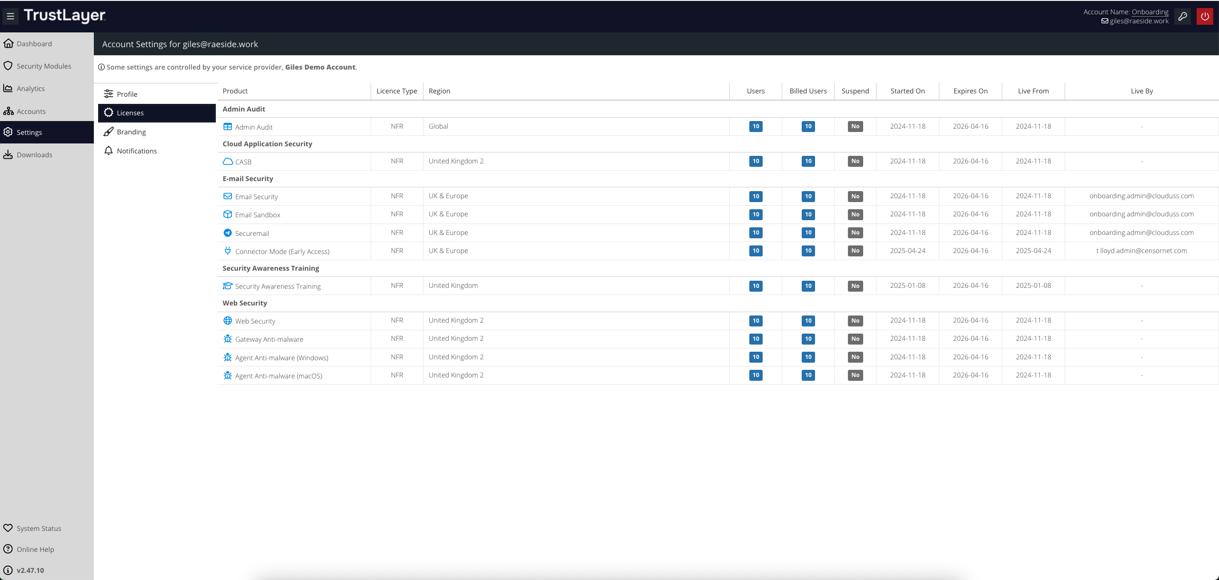Open Downloads in sidebar
1219x580 pixels.
click(x=47, y=155)
